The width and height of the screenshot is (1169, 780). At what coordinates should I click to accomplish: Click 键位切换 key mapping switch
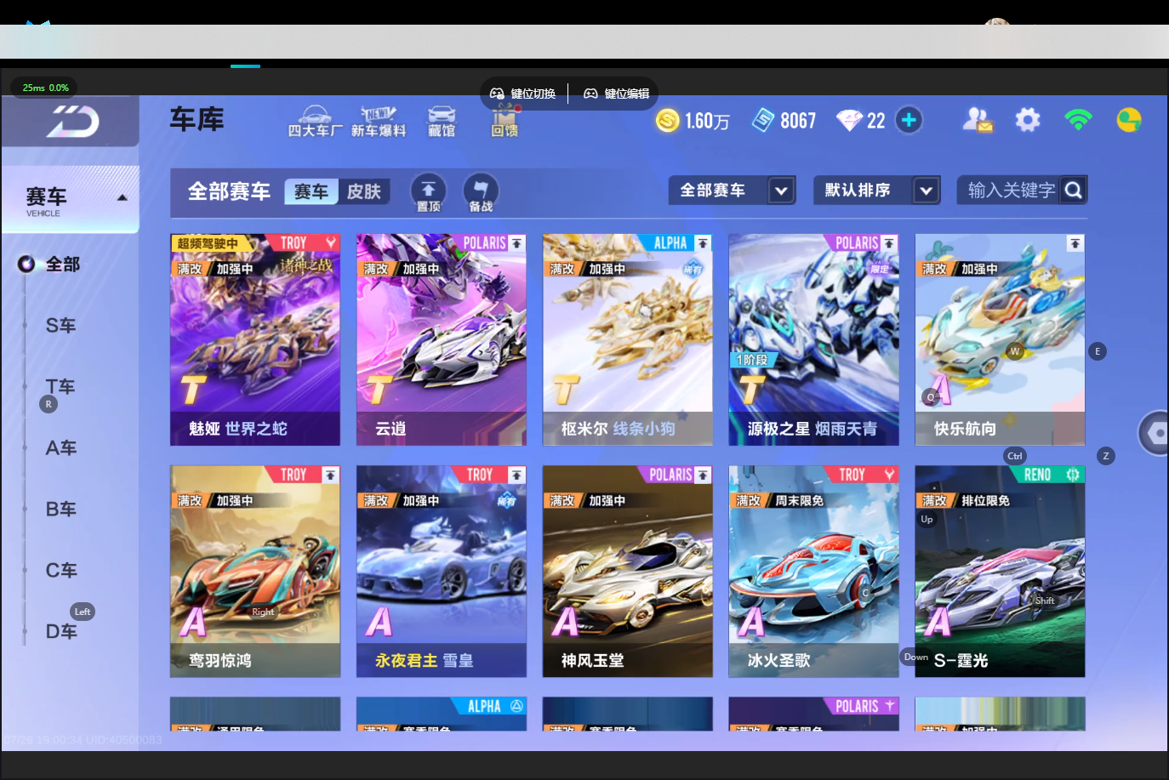[x=523, y=94]
